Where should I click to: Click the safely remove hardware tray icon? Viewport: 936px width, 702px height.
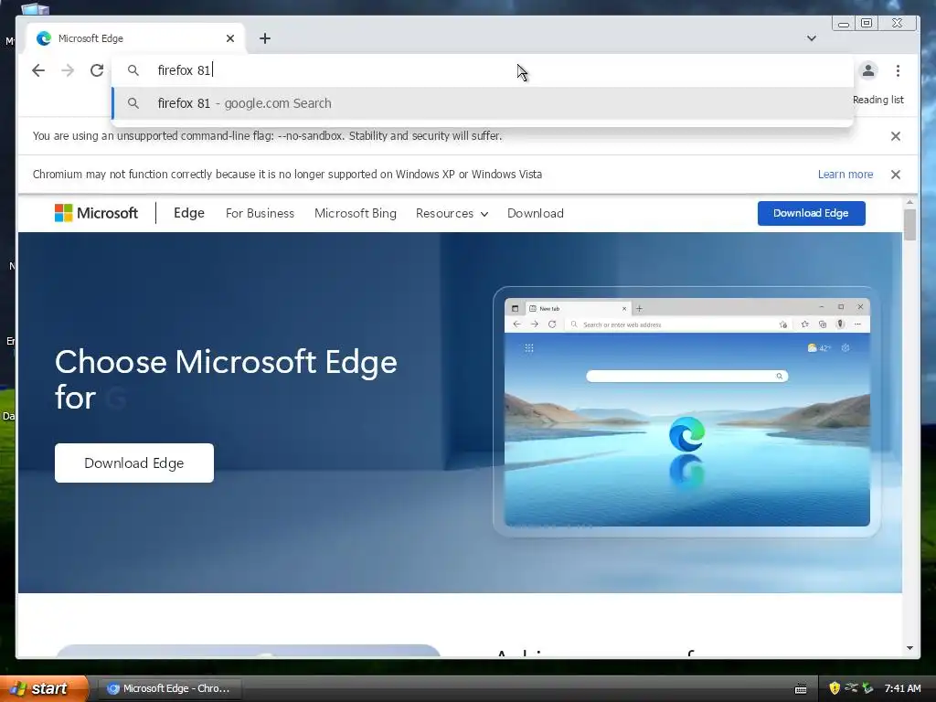coord(868,688)
